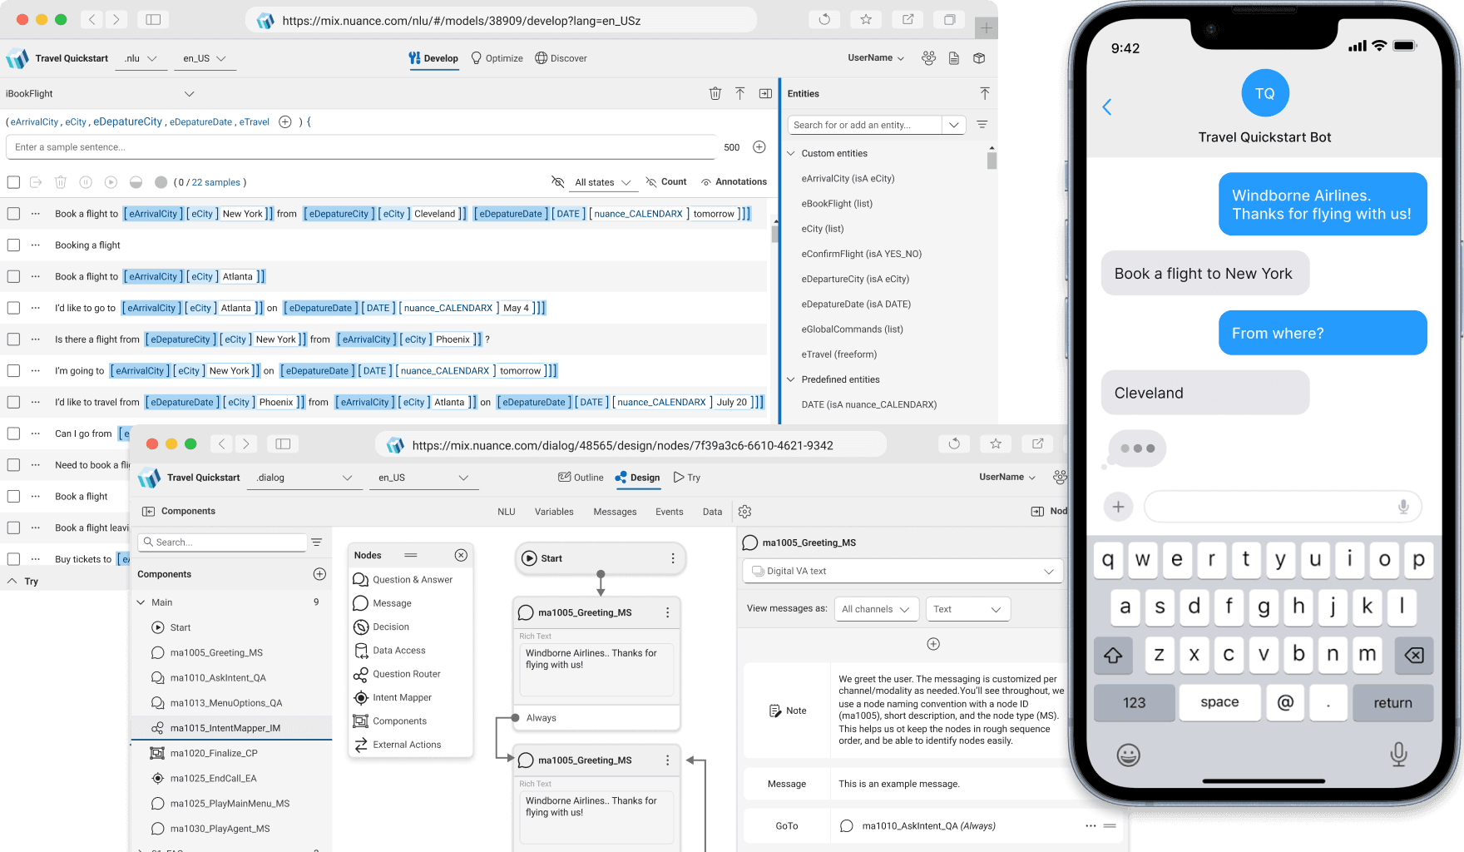Add the sample sentence with plus beside 500
The width and height of the screenshot is (1464, 852).
tap(759, 147)
